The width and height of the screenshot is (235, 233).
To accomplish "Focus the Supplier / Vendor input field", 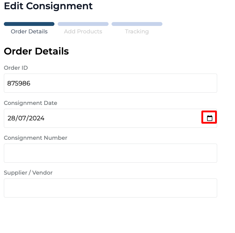I will 110,188.
